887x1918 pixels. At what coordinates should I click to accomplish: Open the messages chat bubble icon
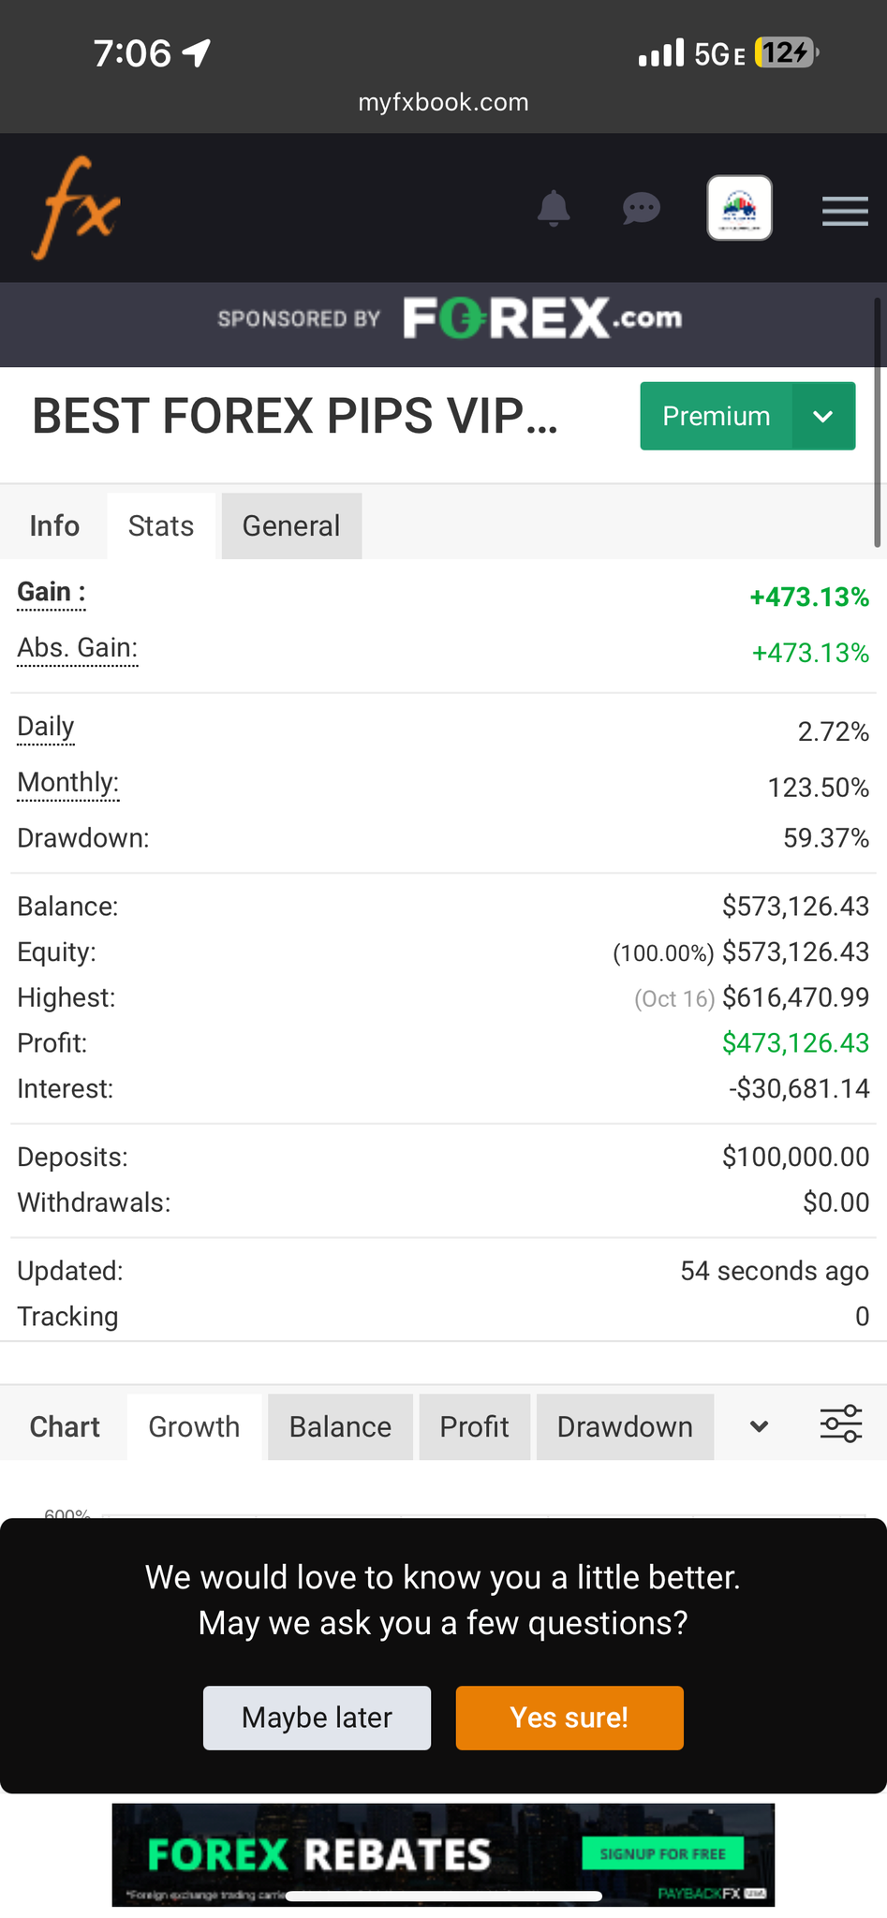point(642,208)
